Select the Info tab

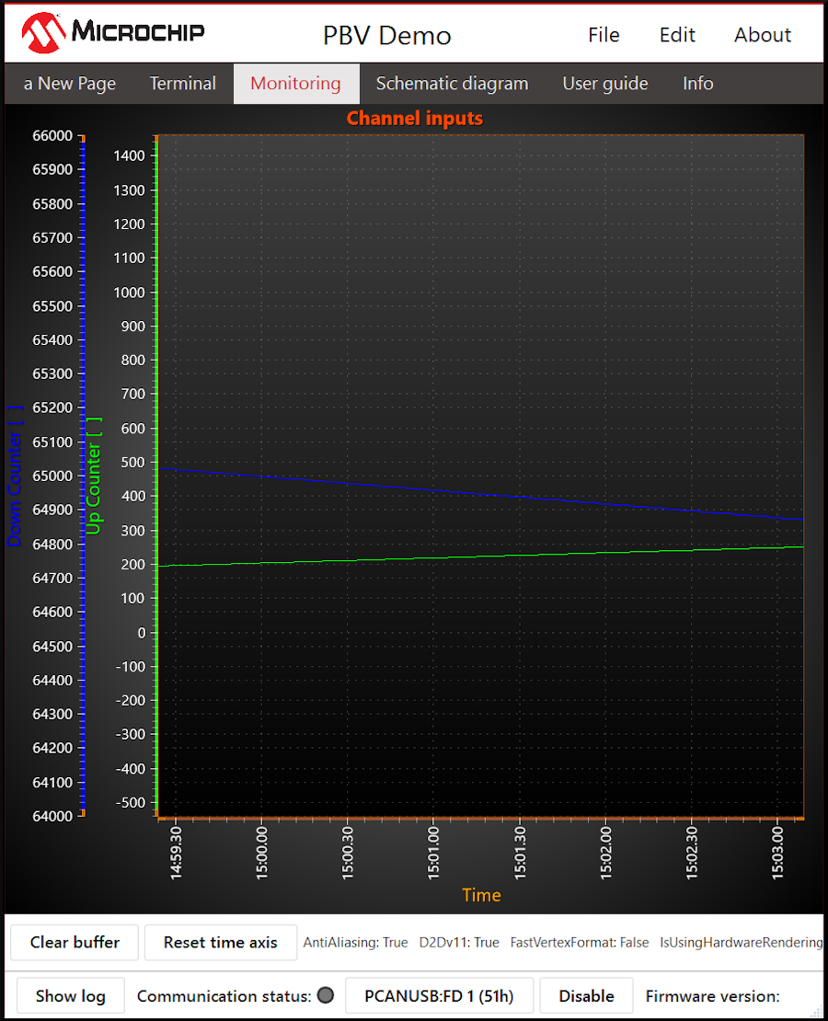697,84
